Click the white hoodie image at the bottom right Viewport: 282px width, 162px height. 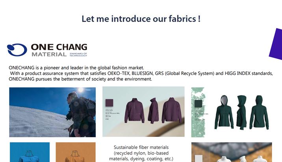point(232,152)
